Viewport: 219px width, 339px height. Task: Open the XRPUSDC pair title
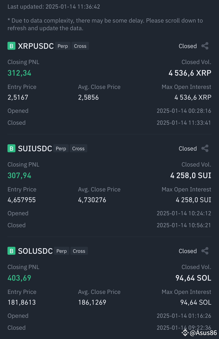click(36, 46)
